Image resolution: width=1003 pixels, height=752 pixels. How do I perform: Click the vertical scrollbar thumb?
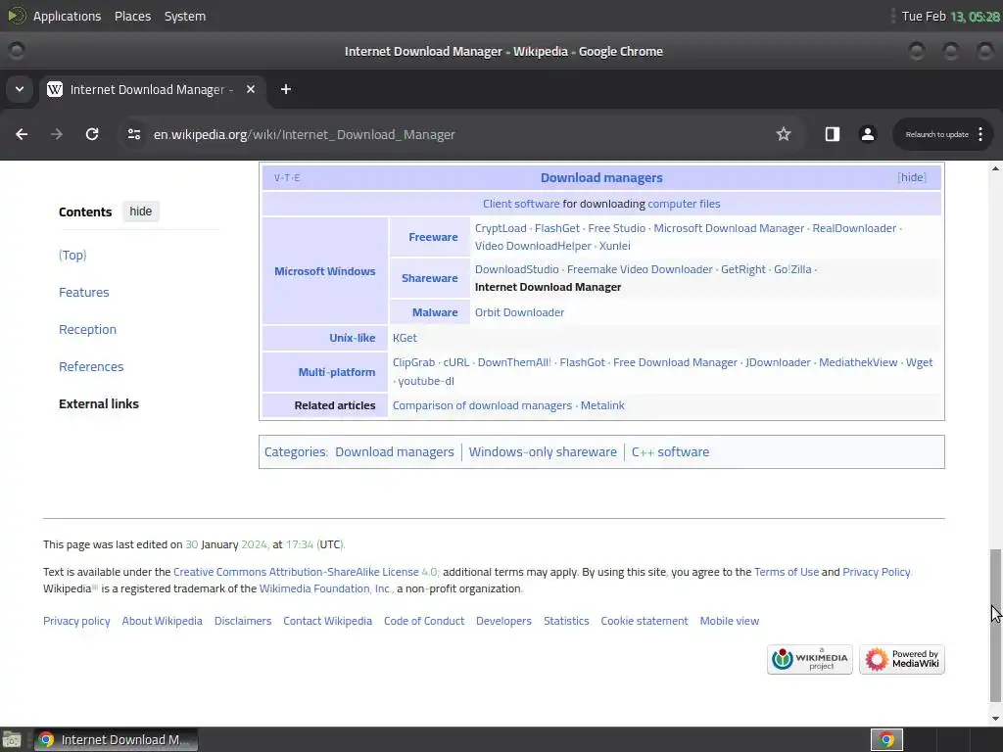[995, 626]
